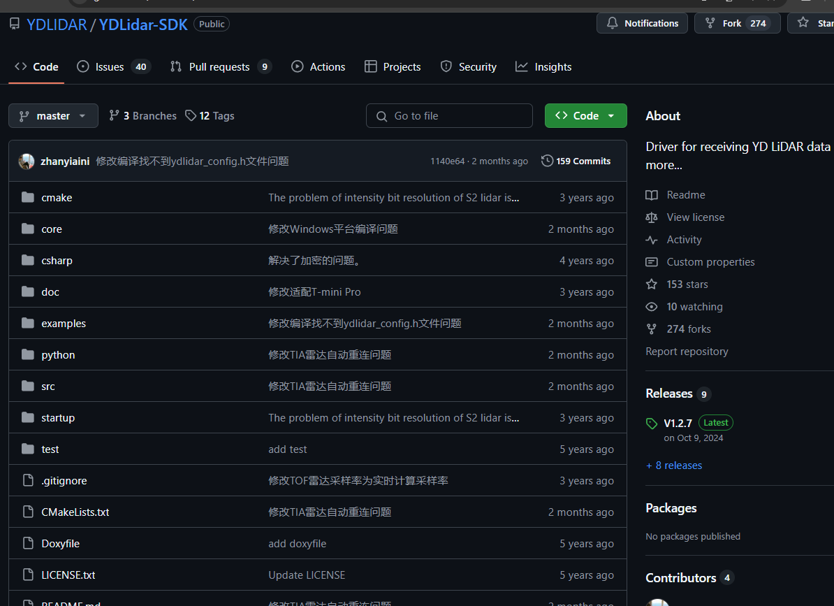Open the 153 stars link
834x606 pixels.
(687, 284)
